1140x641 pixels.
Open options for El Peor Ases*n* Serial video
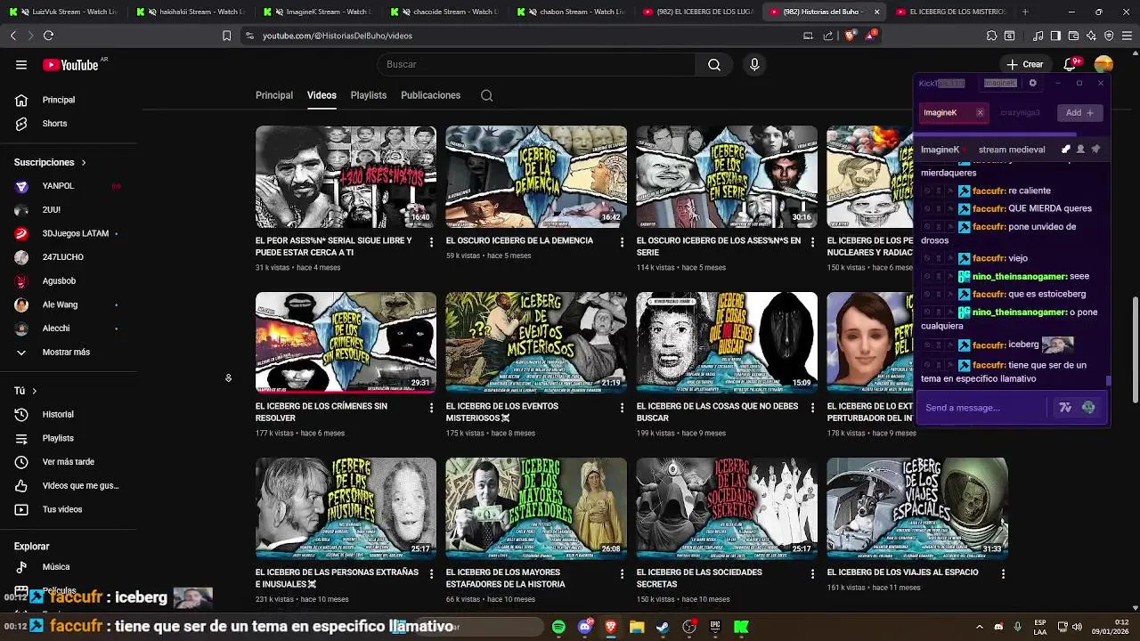coord(431,242)
